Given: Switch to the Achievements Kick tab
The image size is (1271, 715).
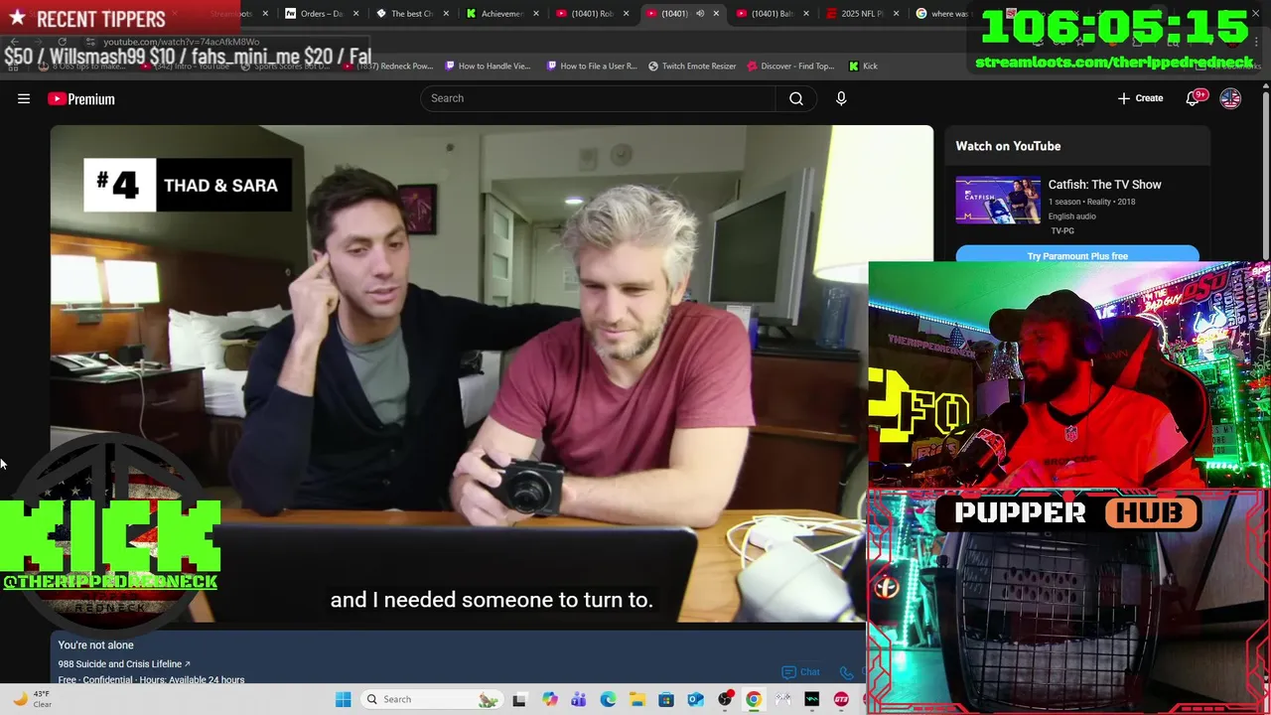Looking at the screenshot, I should click(501, 14).
